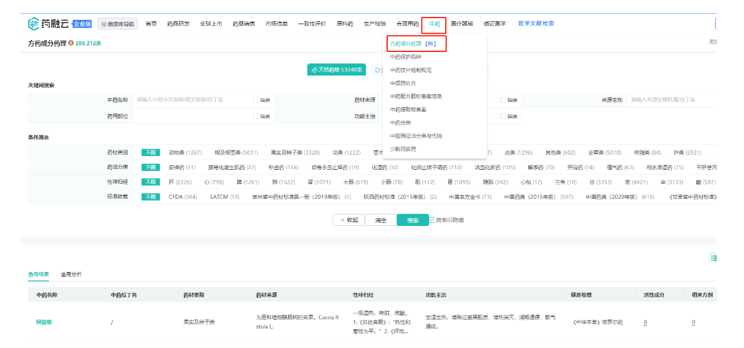Click the orange info icon beside 方药成分药理
The image size is (744, 348).
point(71,43)
